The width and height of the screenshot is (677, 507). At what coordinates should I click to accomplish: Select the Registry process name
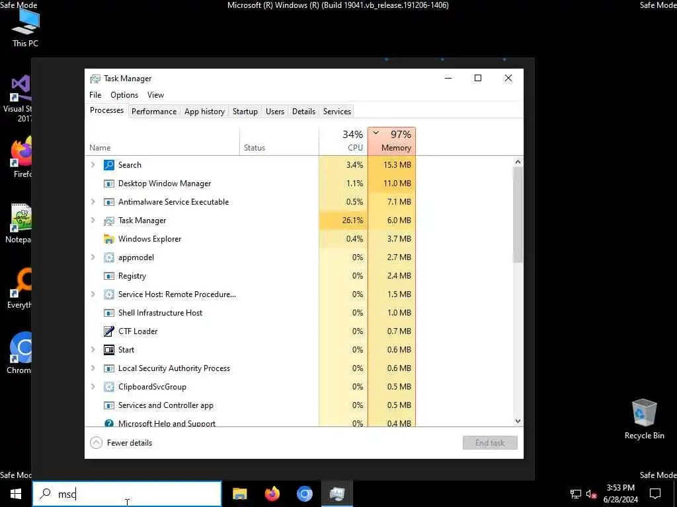click(132, 276)
